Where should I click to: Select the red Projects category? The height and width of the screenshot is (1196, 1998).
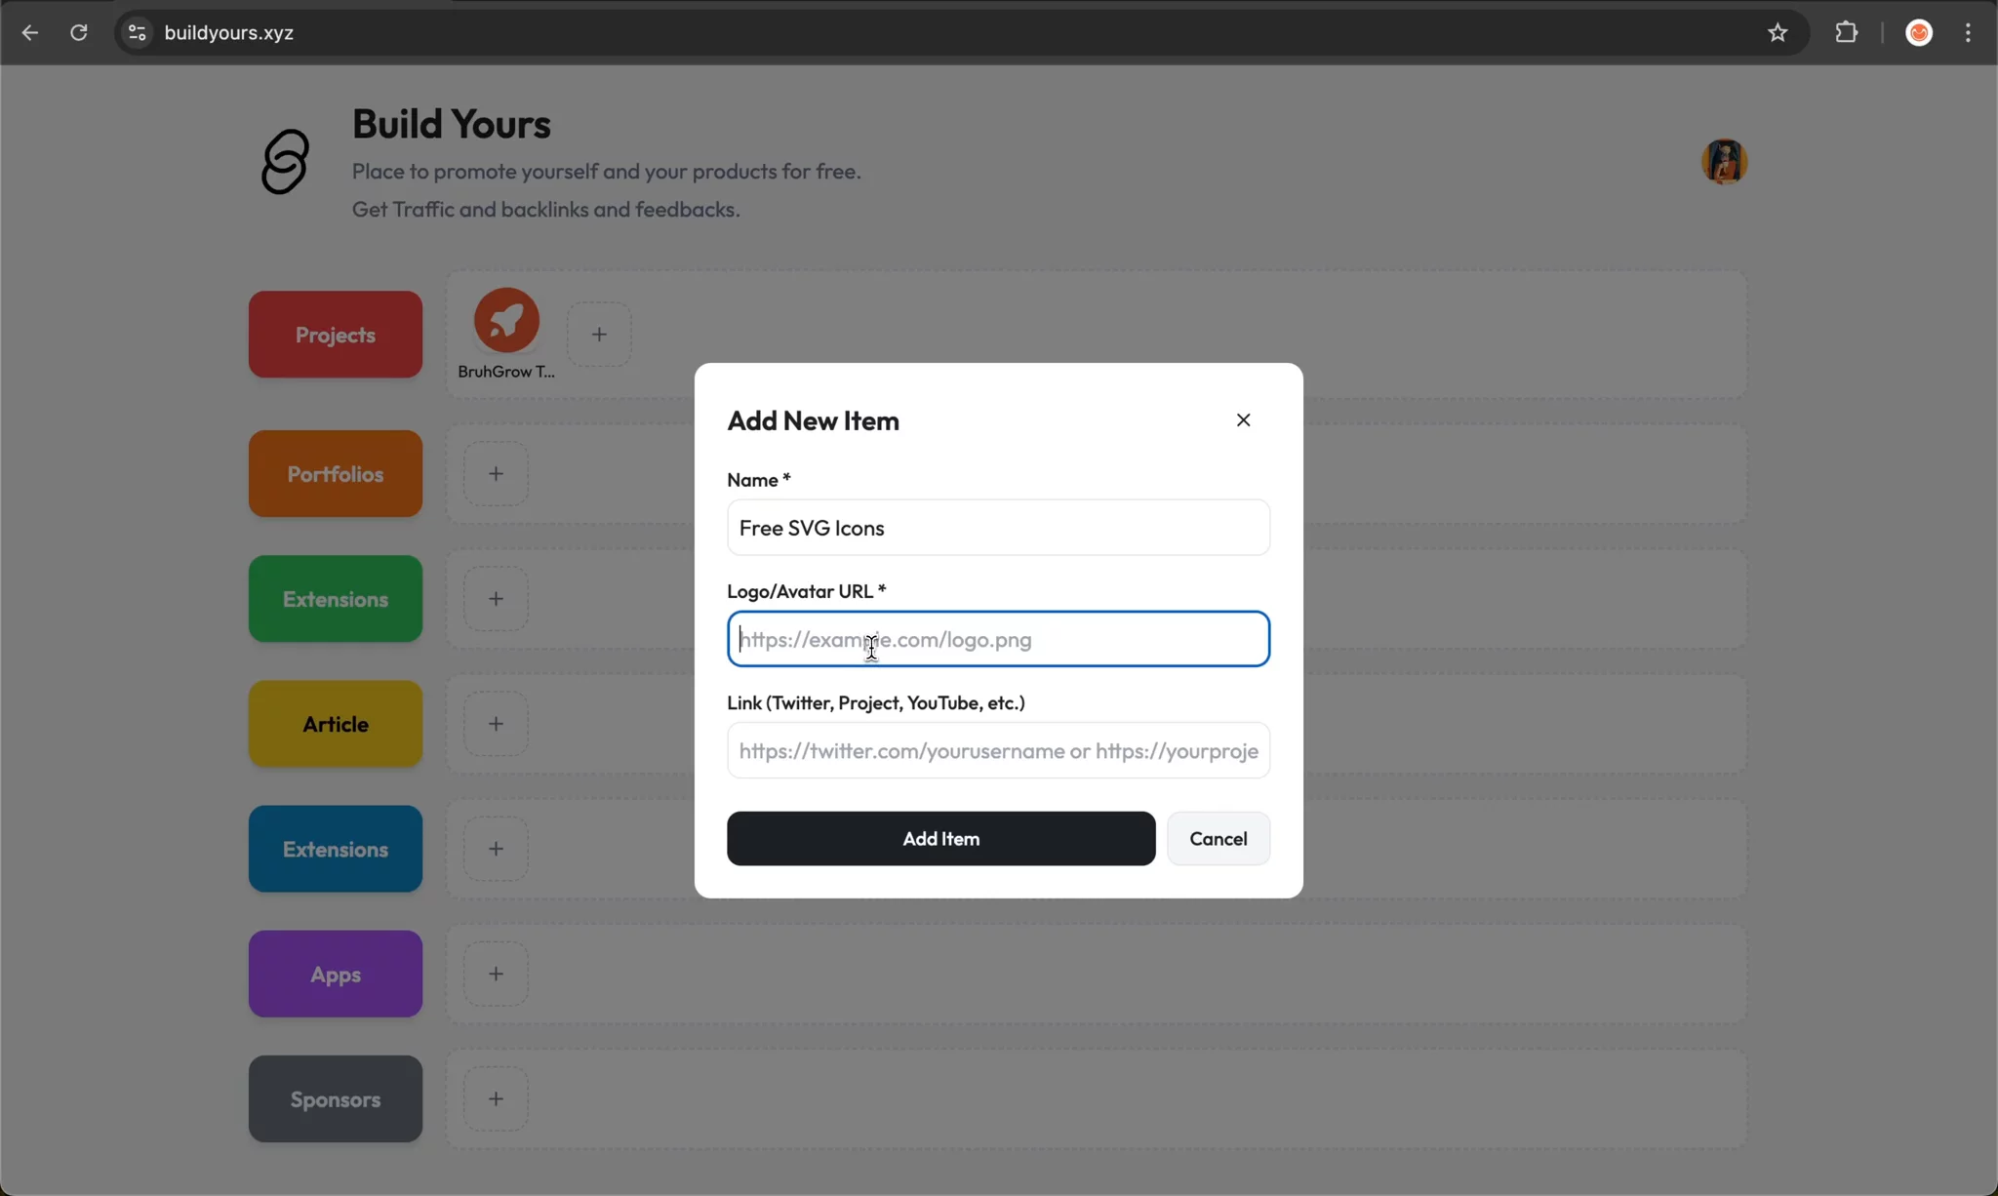coord(335,335)
